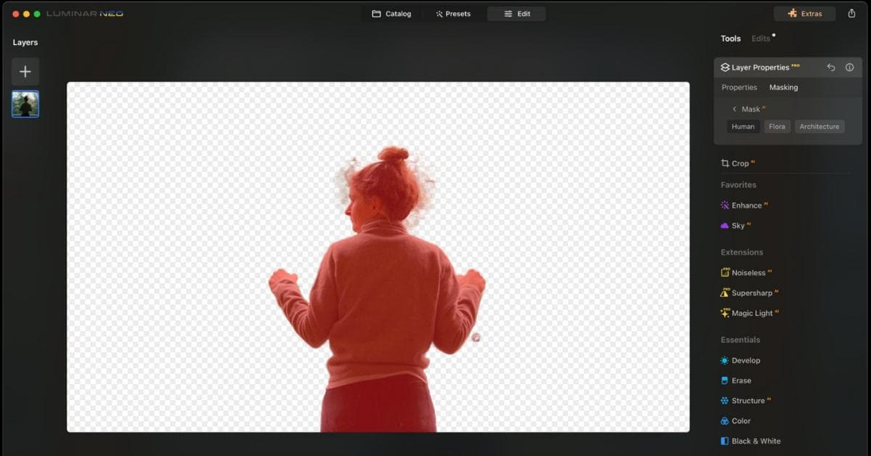Collapse the Mask AI section
Screen dimensions: 871x456
[x=735, y=108]
